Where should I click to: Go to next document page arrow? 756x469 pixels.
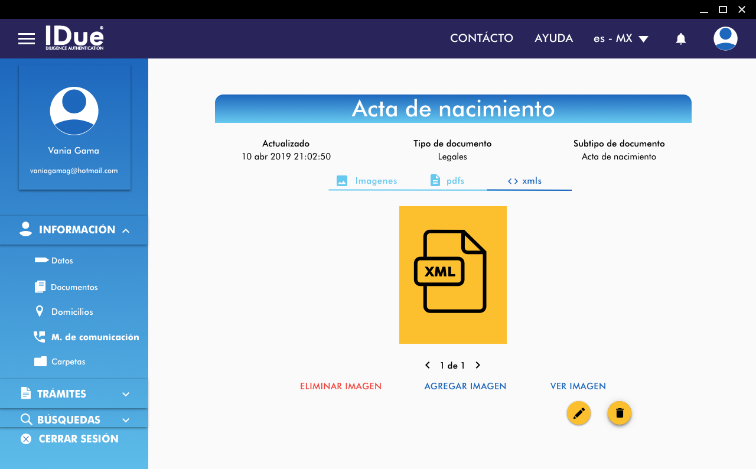point(478,366)
